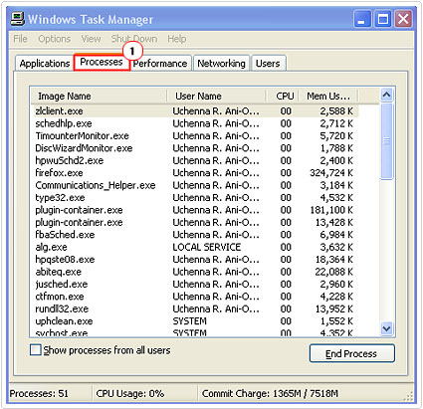Open the Shut Down menu

tap(134, 39)
